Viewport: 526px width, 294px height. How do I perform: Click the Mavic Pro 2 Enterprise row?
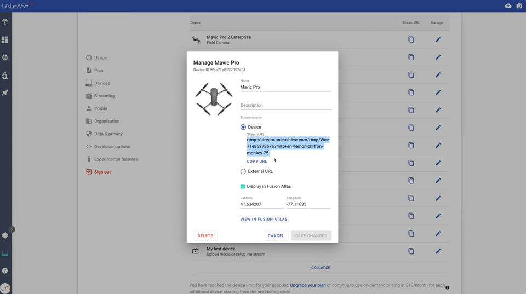[x=319, y=39]
